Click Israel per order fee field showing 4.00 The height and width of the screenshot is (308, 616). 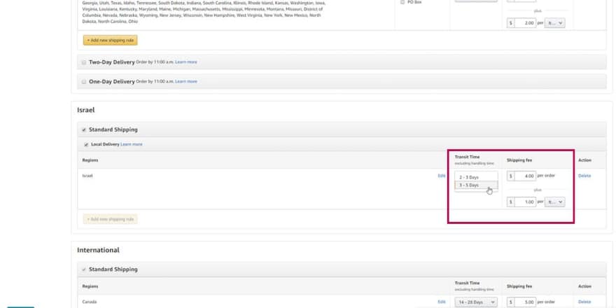coord(525,176)
